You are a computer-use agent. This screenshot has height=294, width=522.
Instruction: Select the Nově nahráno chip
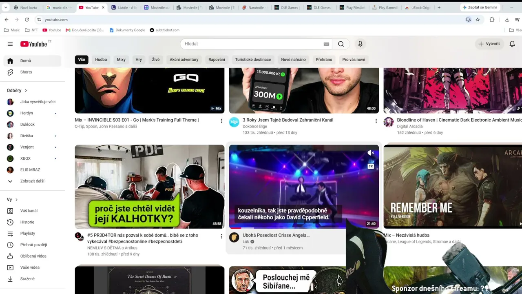293,60
